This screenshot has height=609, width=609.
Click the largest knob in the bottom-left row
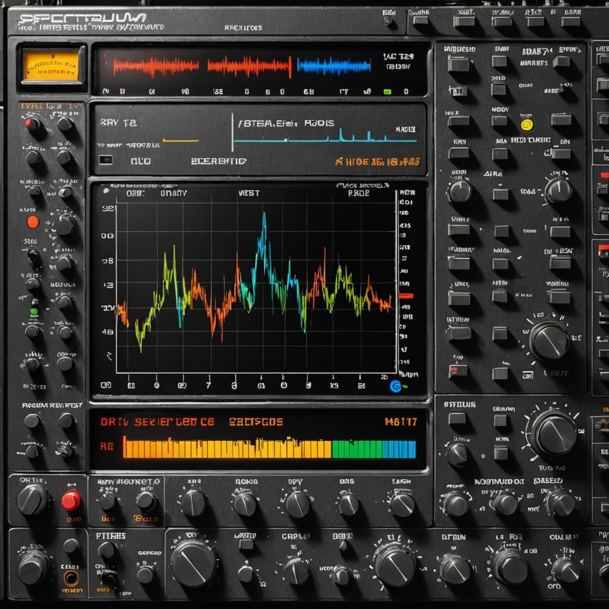(x=193, y=563)
